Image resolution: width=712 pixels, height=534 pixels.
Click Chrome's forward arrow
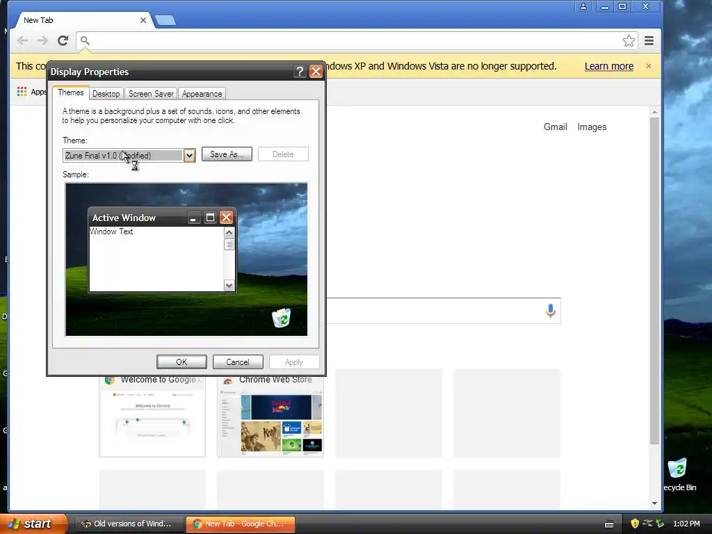[42, 40]
